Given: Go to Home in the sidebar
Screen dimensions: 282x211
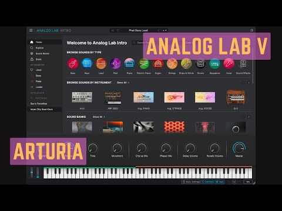Looking at the screenshot, I should pyautogui.click(x=45, y=42).
